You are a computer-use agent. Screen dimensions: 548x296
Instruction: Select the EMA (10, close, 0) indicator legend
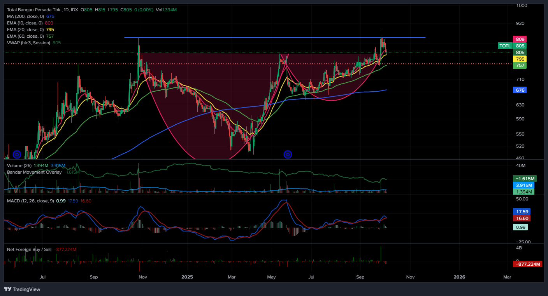click(25, 23)
